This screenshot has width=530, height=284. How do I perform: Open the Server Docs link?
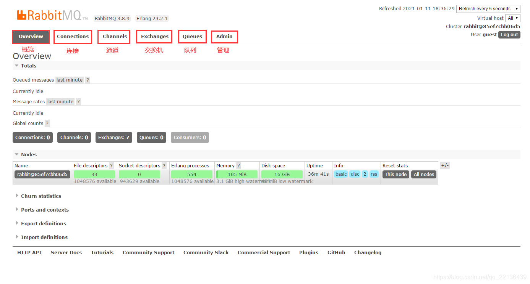(x=66, y=253)
